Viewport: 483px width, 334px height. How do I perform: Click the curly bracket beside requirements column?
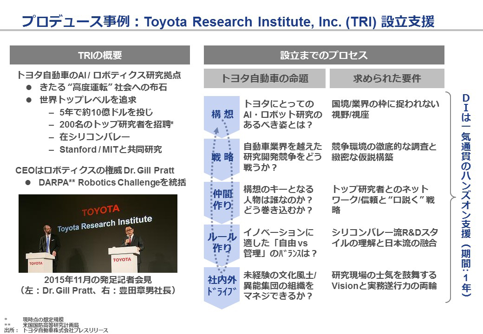tap(450, 197)
